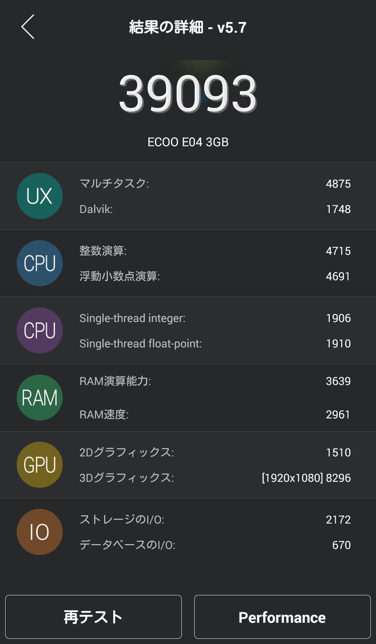Select the Dalvik score row

[x=215, y=209]
